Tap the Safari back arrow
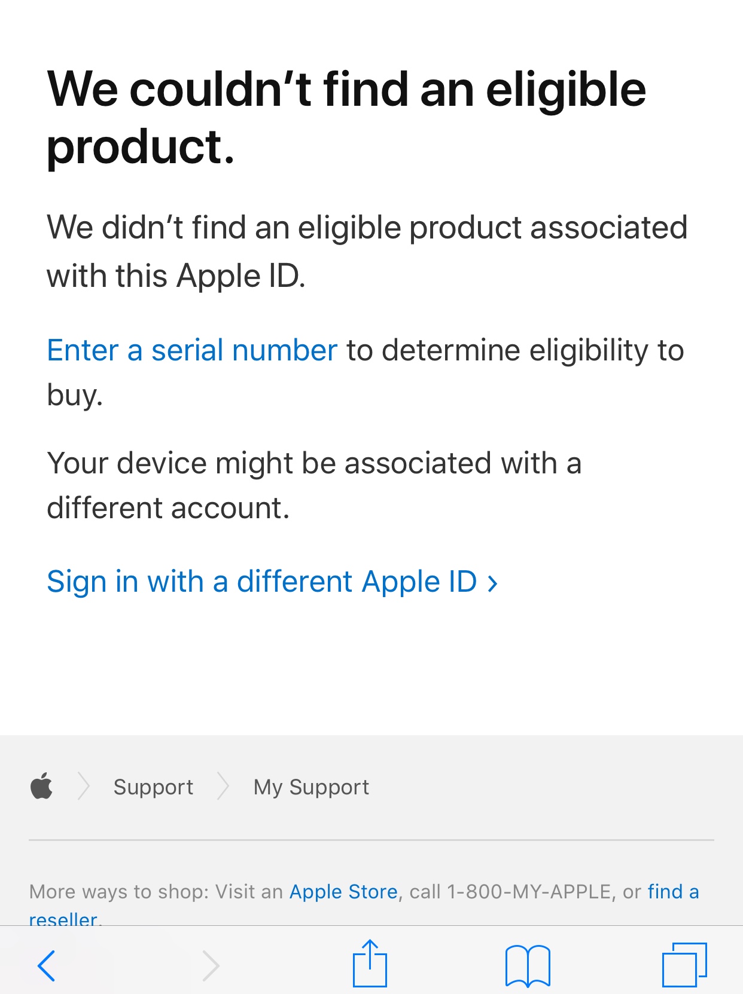Viewport: 743px width, 994px height. [47, 965]
